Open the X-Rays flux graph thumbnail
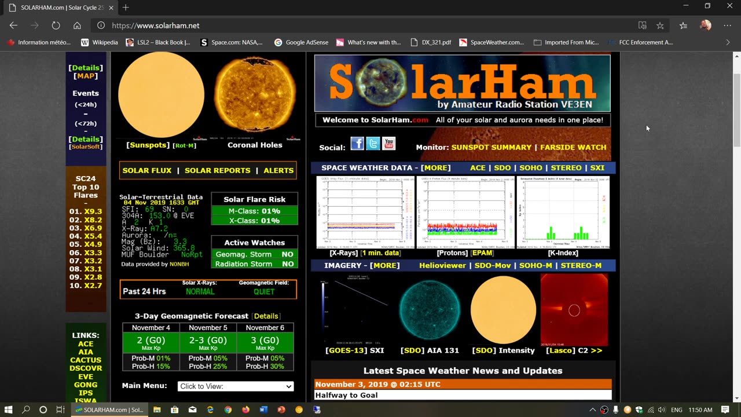 [365, 213]
